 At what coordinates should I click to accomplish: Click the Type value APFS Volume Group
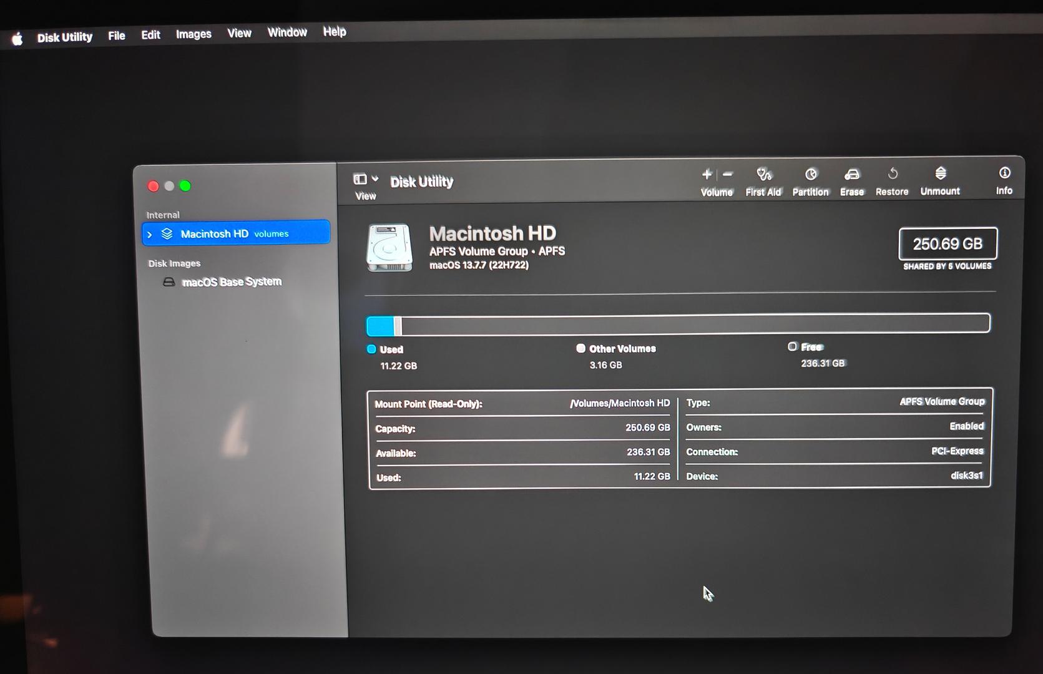click(x=942, y=401)
